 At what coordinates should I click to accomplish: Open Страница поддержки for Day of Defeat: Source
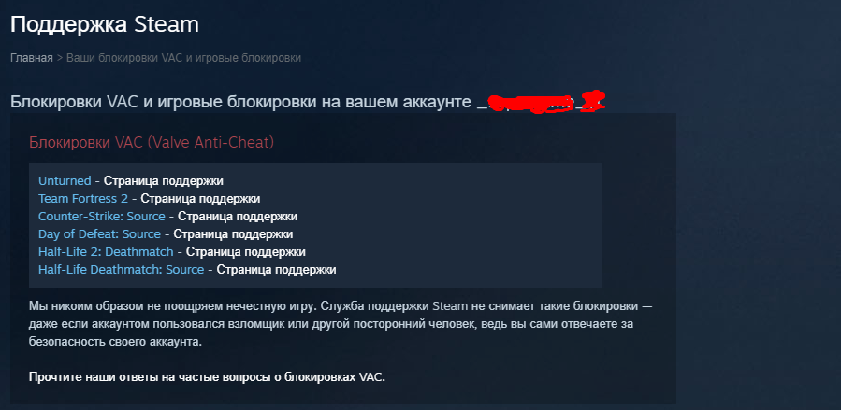(x=233, y=233)
